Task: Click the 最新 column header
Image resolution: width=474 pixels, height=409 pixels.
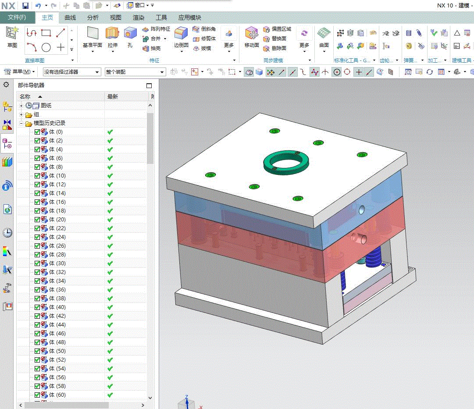Action: tap(127, 96)
